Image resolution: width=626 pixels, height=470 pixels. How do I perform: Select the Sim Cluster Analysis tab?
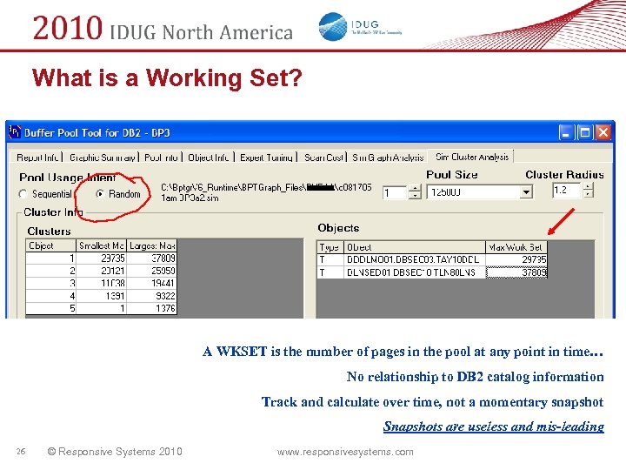[x=472, y=157]
